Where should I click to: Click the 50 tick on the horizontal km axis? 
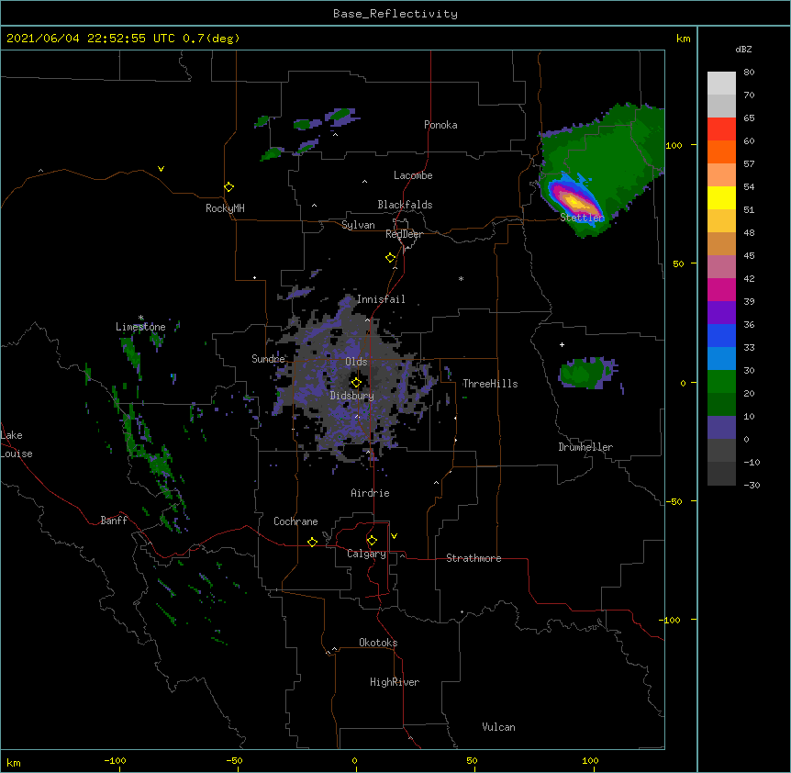pos(471,760)
